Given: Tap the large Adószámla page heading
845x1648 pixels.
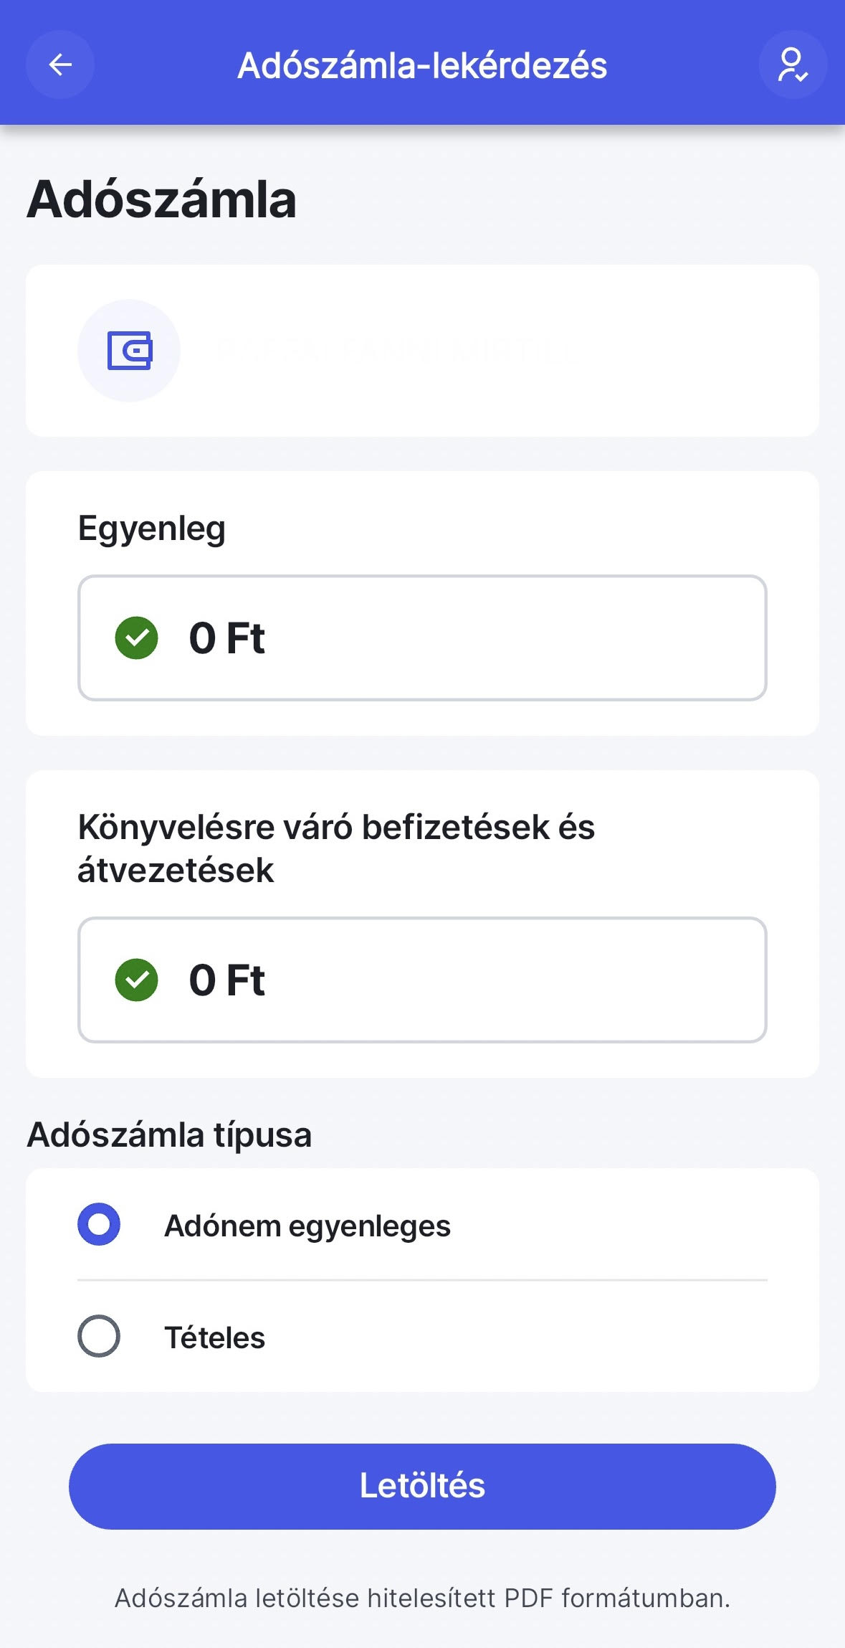Looking at the screenshot, I should point(162,199).
